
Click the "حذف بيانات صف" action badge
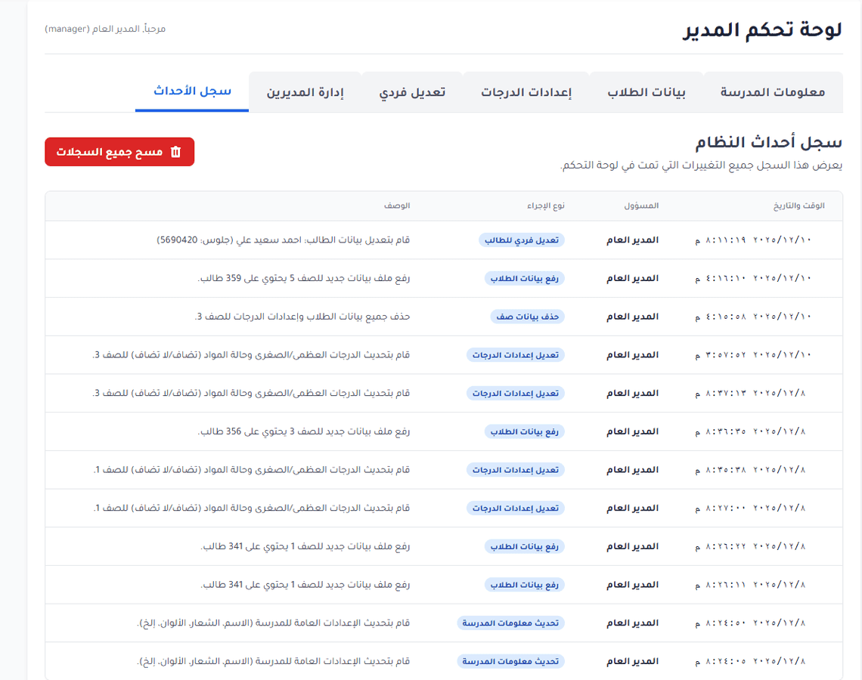[527, 317]
